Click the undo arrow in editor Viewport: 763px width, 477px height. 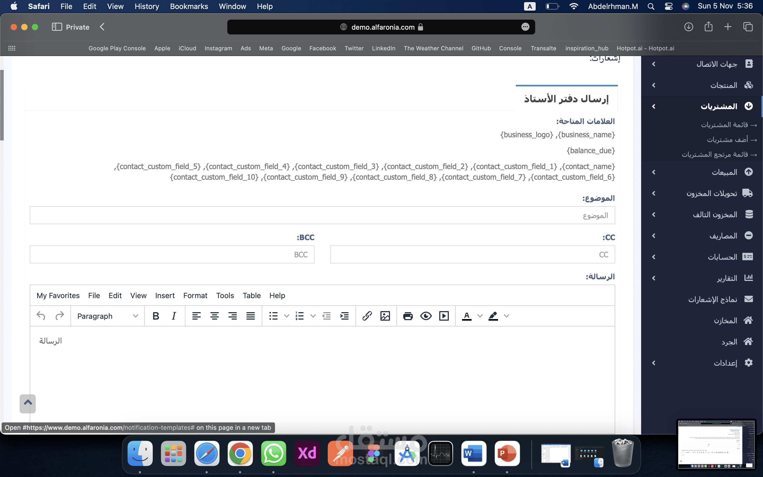click(41, 316)
